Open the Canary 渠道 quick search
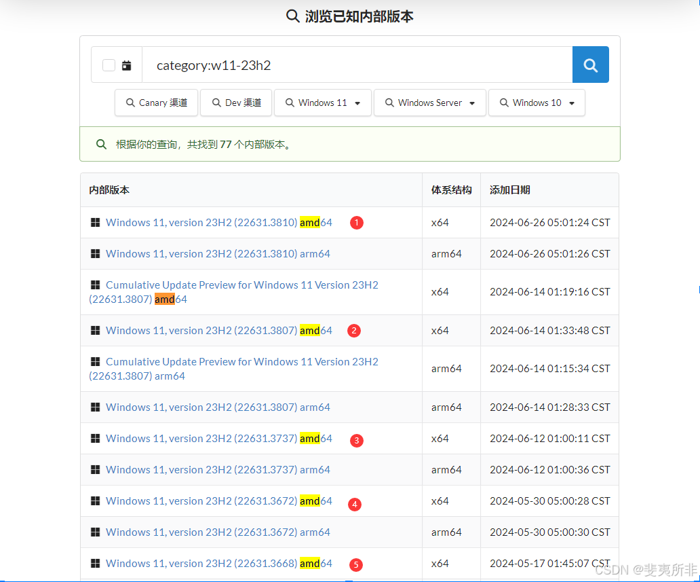This screenshot has width=700, height=582. (x=156, y=103)
